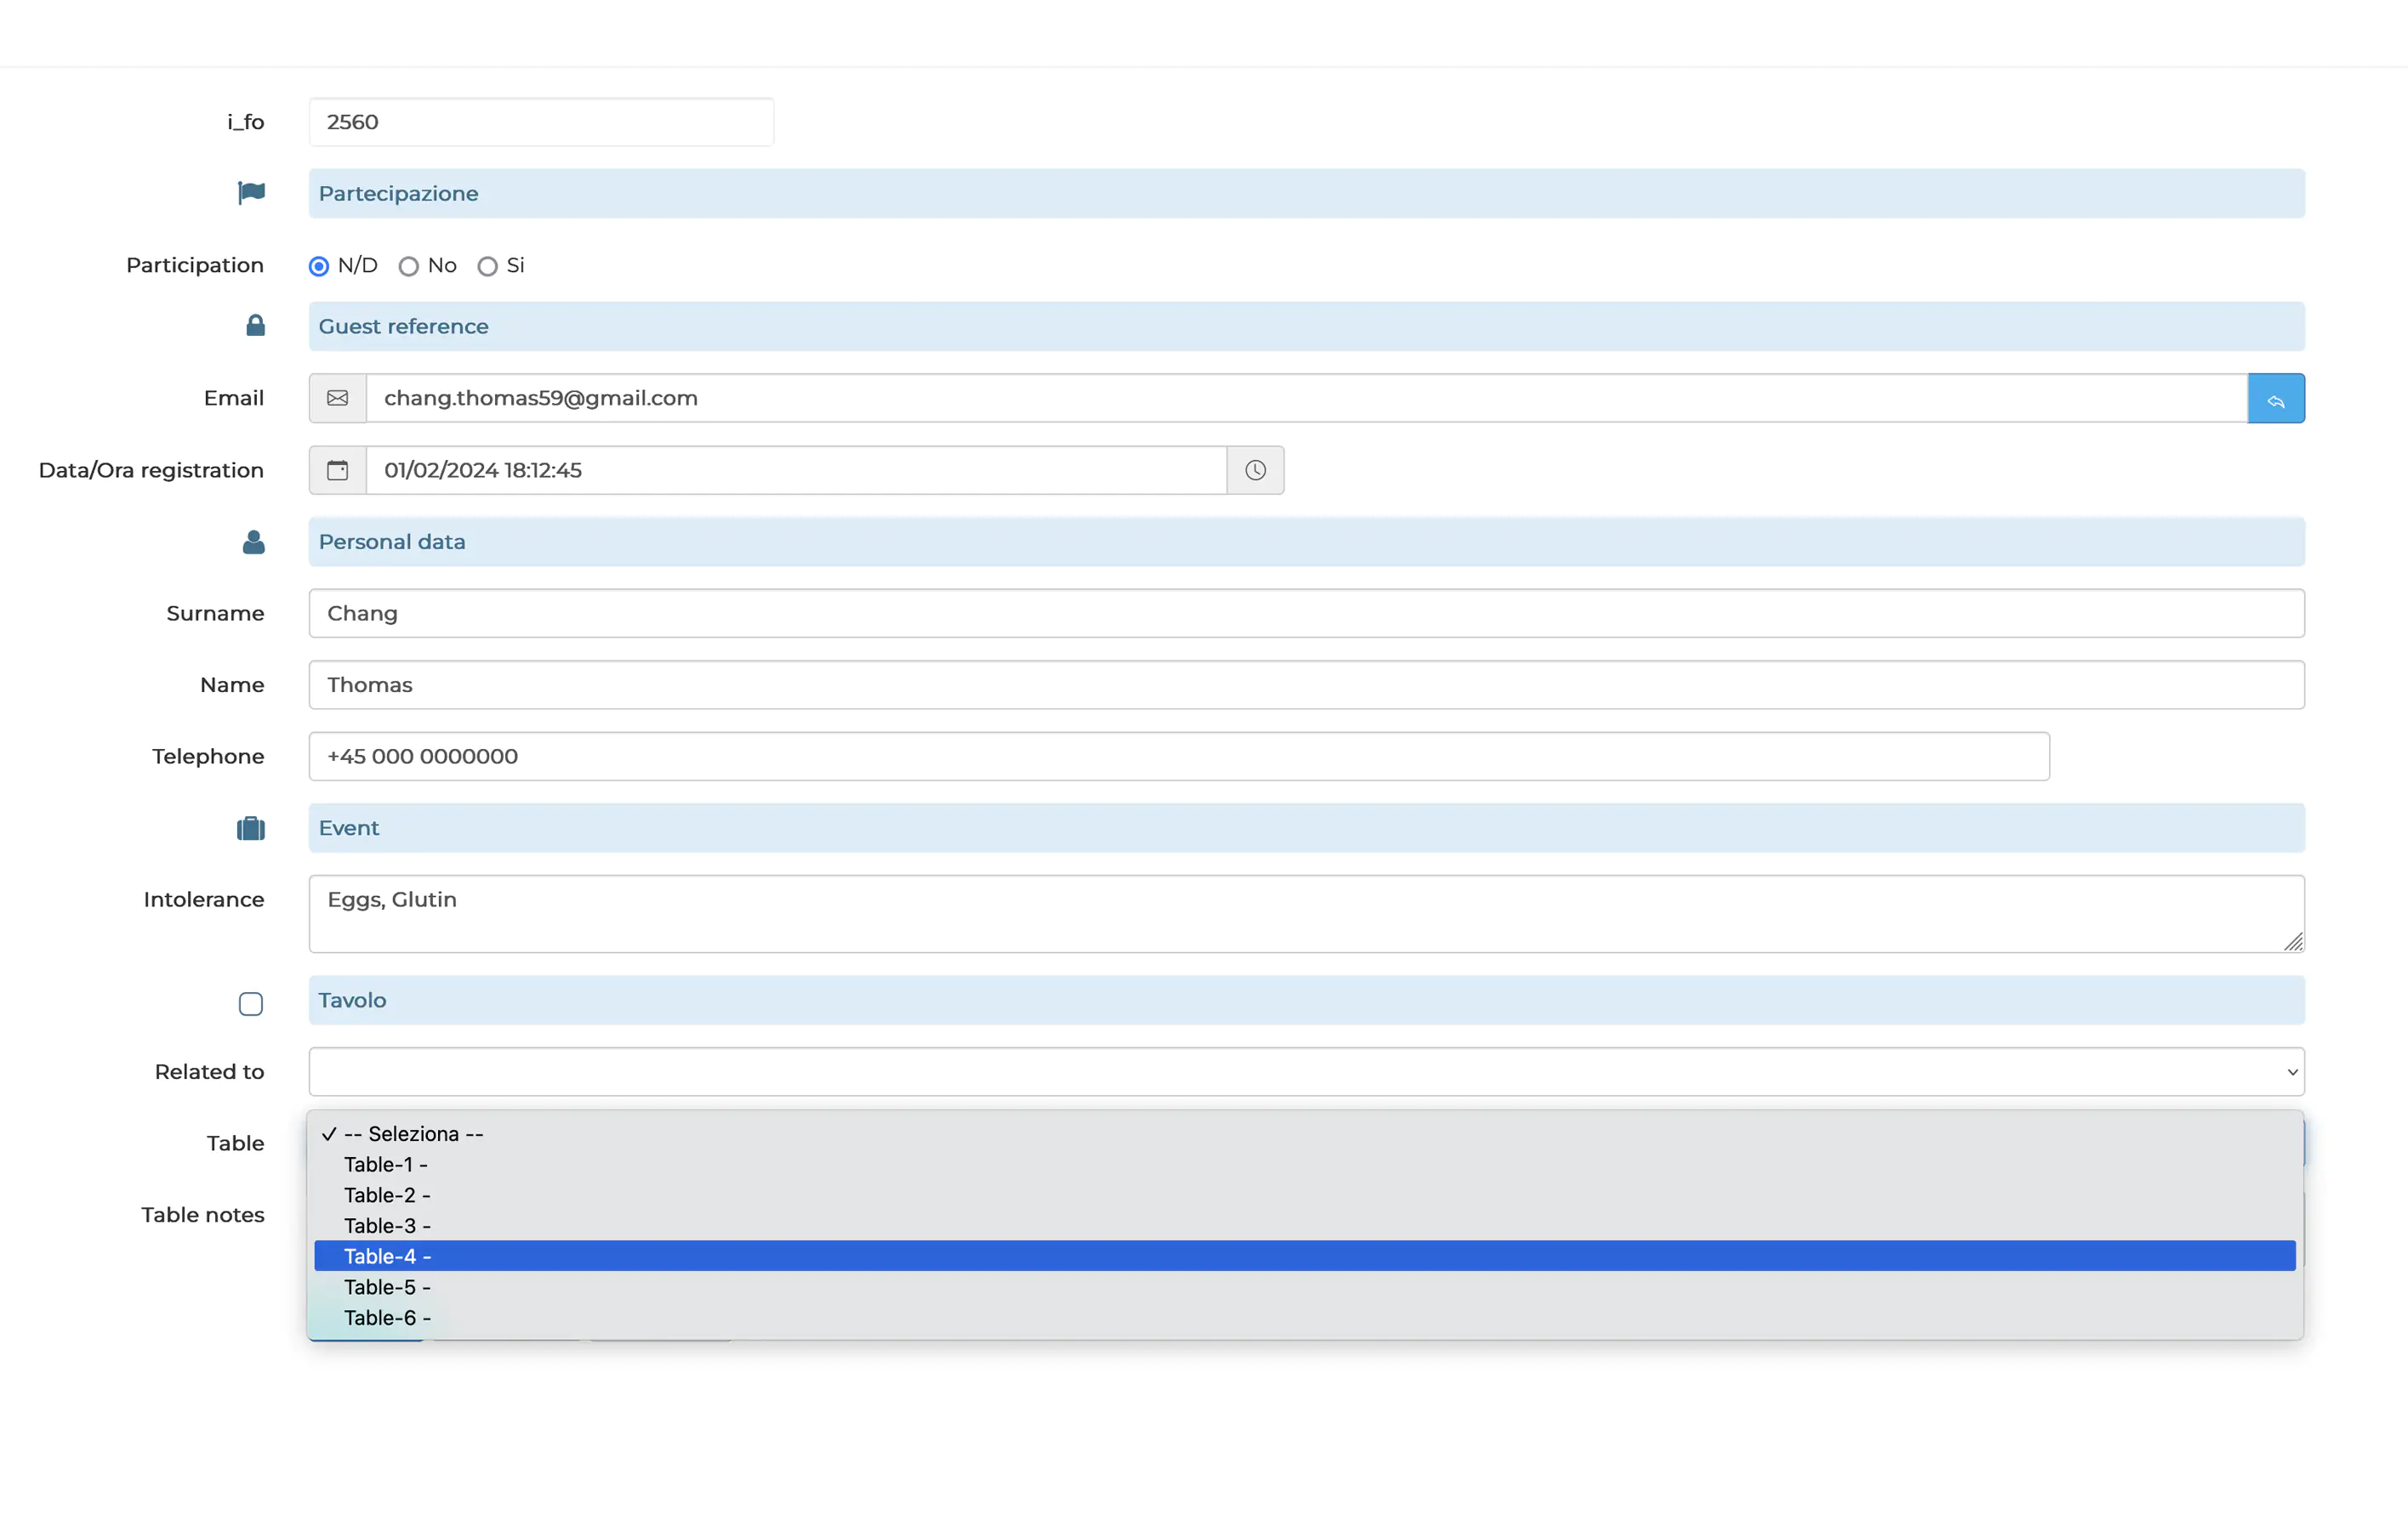This screenshot has height=1532, width=2408.
Task: Click the person icon beside Personal data
Action: click(254, 542)
